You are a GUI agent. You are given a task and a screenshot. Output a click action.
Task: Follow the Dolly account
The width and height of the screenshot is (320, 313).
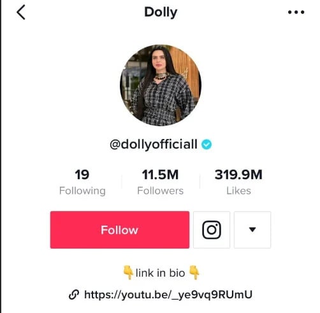tap(120, 229)
